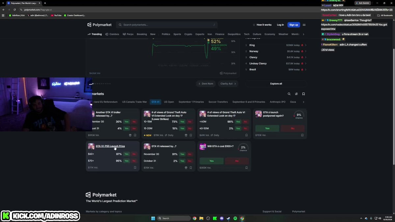
Task: Expand the Clancy hot topic row arrow
Action: (x=305, y=57)
